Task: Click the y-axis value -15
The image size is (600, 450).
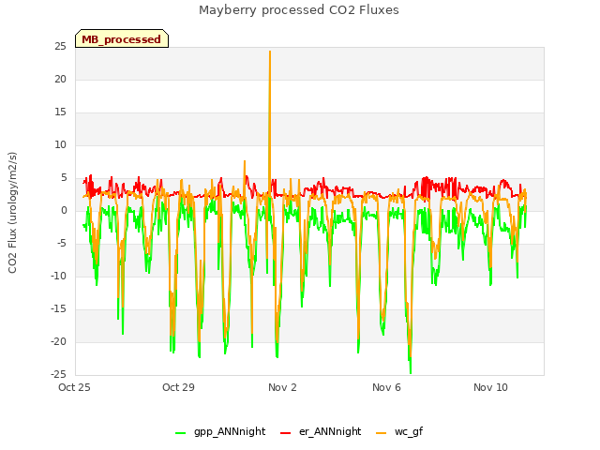Action: coord(58,309)
